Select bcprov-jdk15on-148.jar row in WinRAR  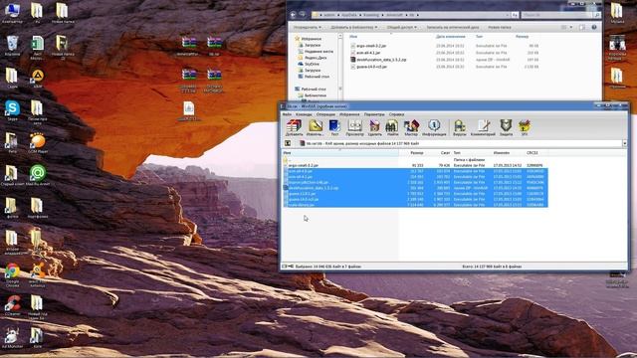click(415, 182)
